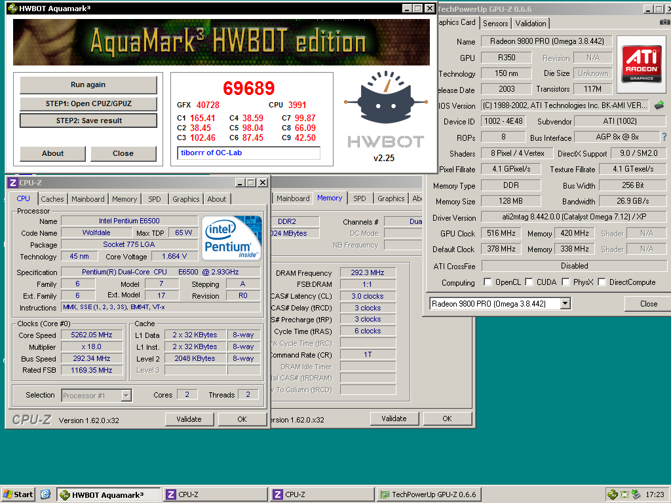671x503 pixels.
Task: Click STEP2: Save result button
Action: tap(88, 121)
